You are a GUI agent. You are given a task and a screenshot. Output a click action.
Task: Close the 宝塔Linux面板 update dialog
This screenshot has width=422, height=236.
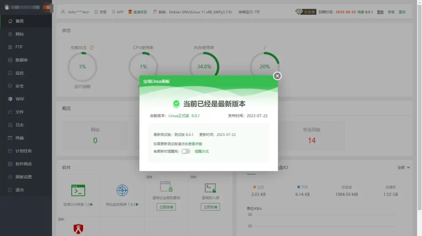tap(277, 76)
